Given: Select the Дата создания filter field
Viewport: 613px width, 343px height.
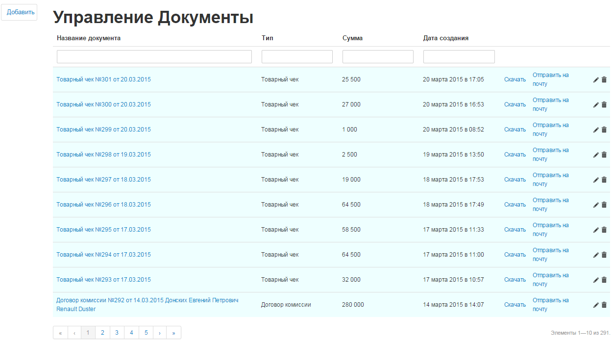Looking at the screenshot, I should (459, 56).
